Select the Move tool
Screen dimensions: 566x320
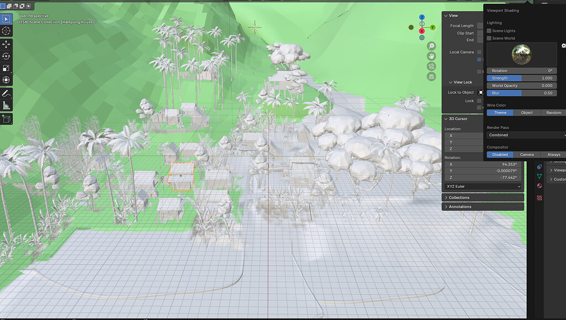pos(6,44)
